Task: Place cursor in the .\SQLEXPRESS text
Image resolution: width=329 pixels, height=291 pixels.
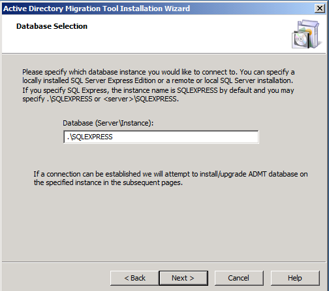Action: (90, 137)
